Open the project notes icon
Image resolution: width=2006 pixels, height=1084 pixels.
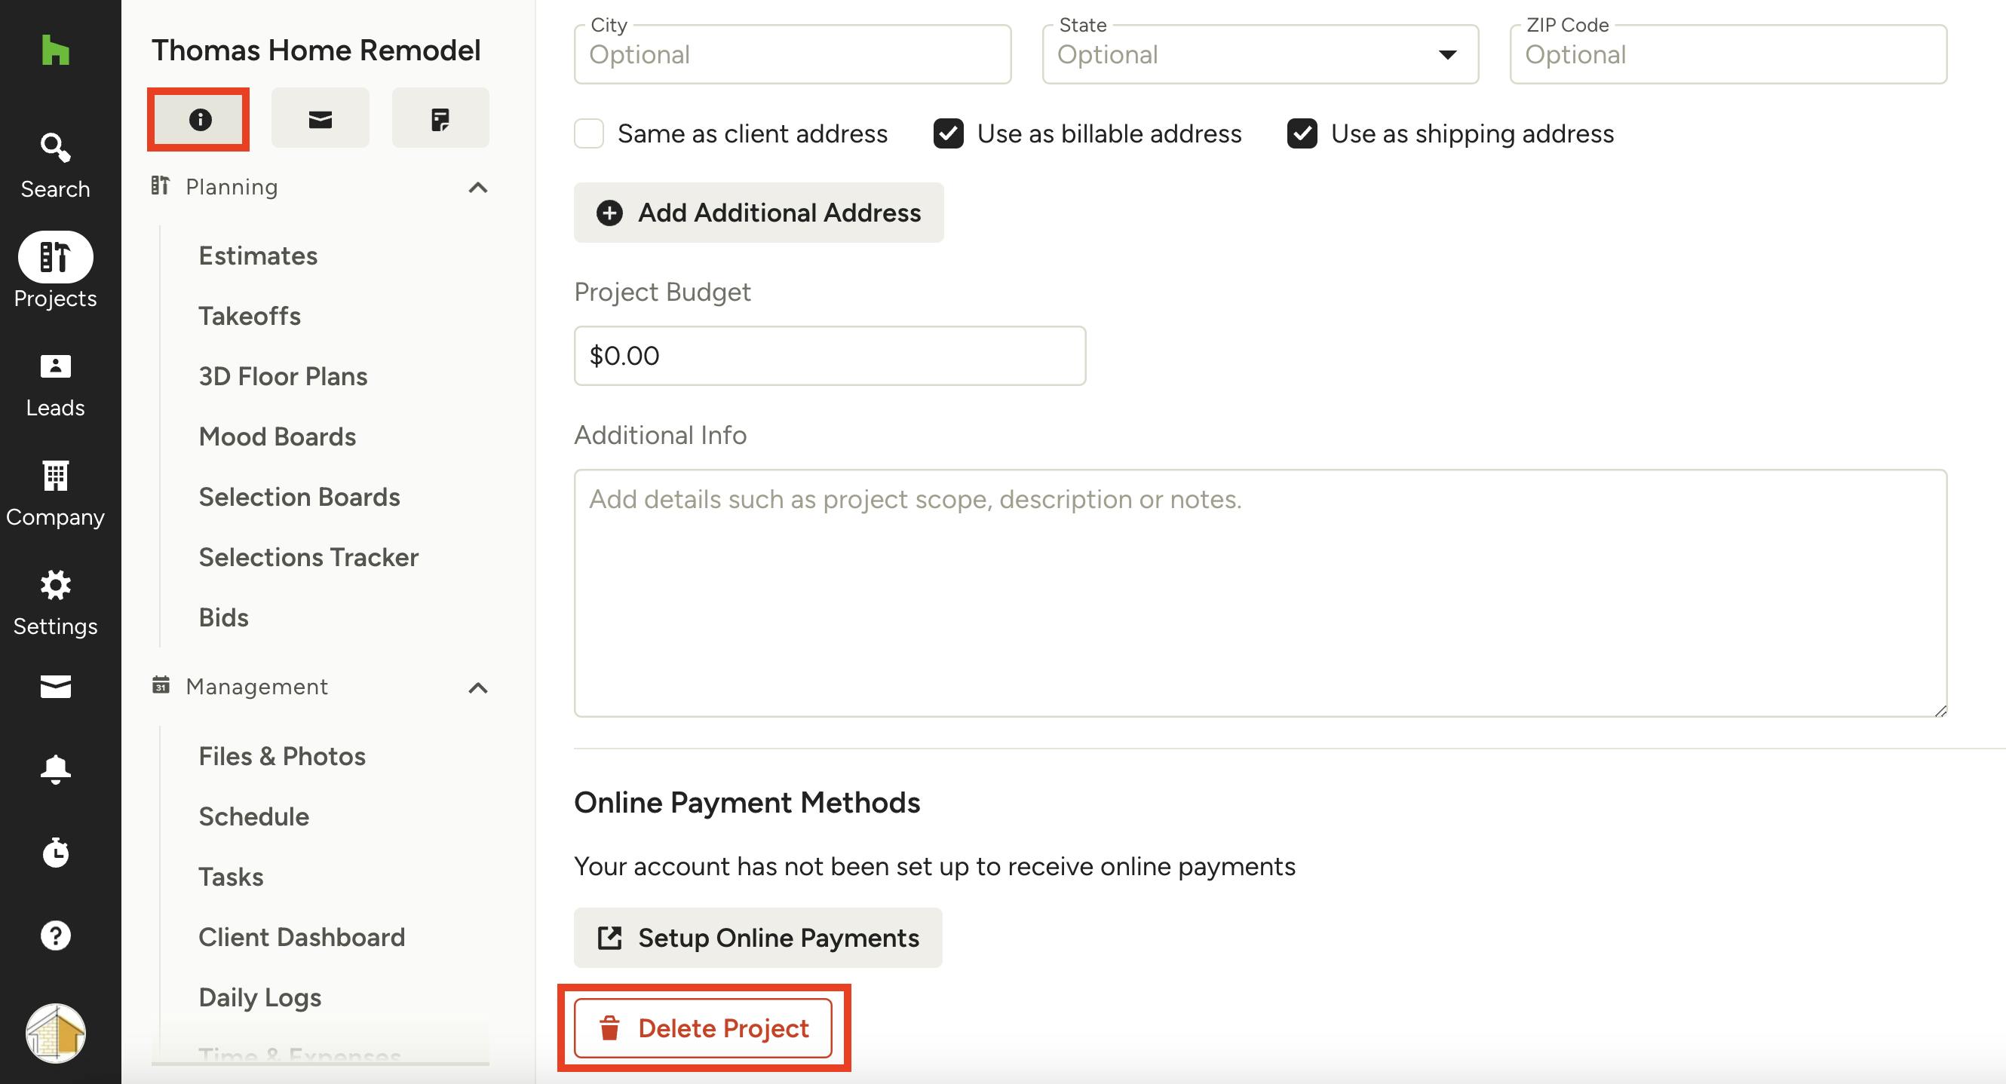click(440, 119)
